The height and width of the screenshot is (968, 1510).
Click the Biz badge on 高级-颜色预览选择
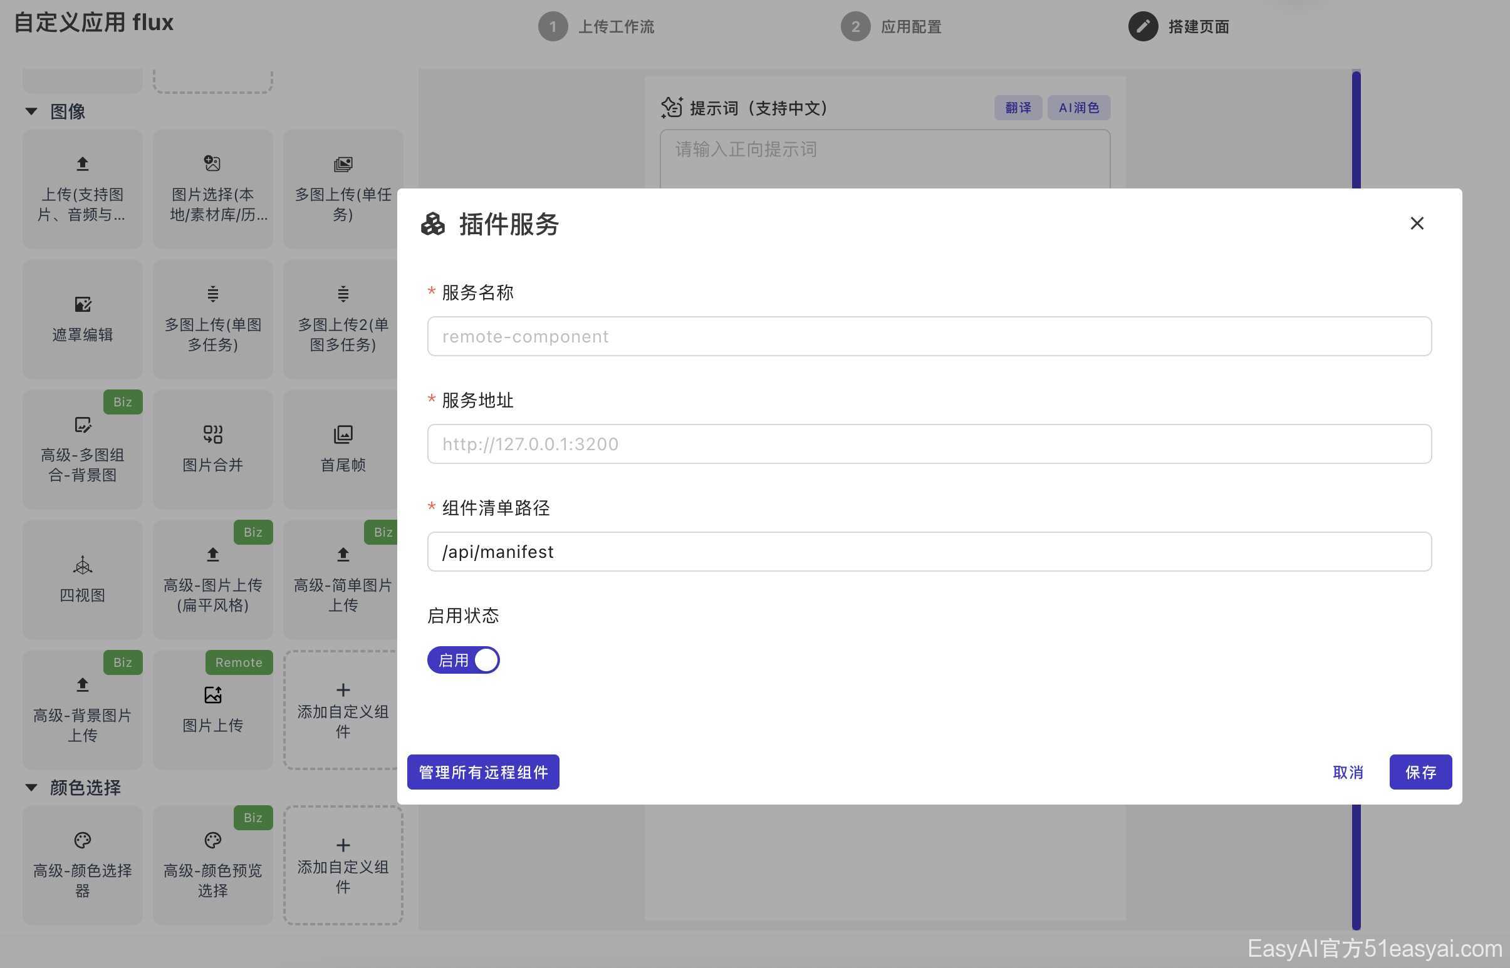point(253,818)
